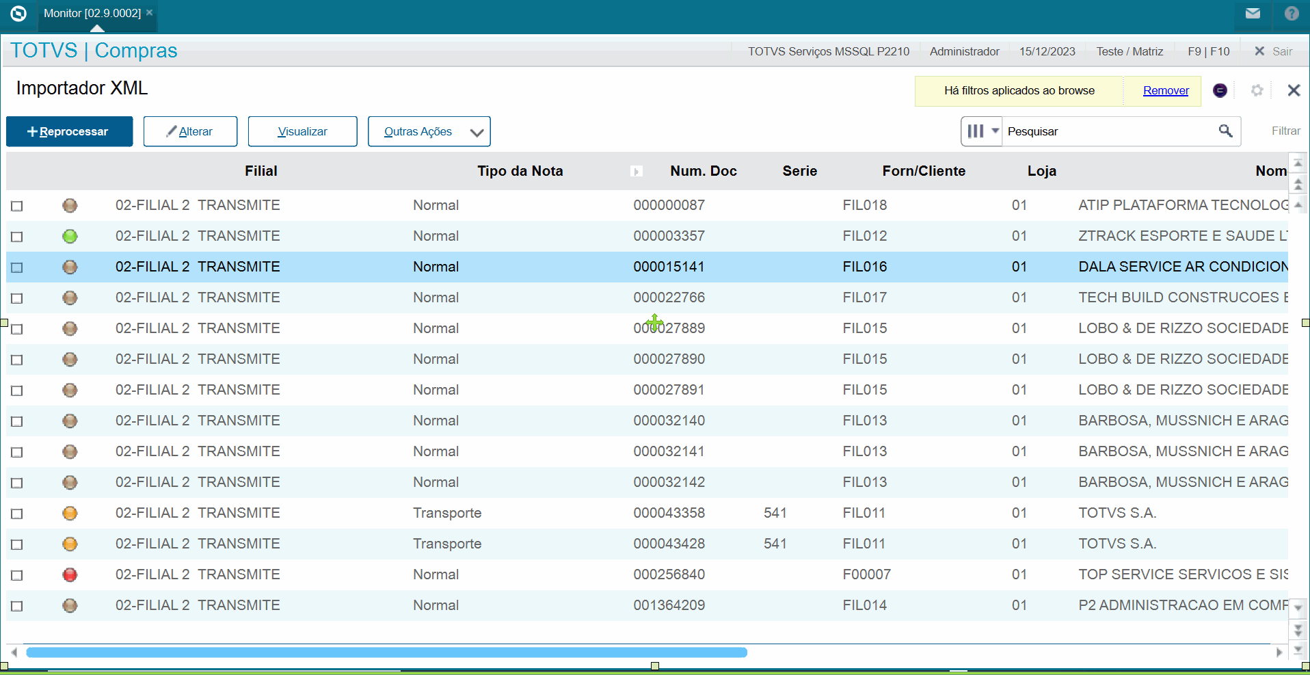Click the F9 | F10 shortcut label

point(1208,51)
